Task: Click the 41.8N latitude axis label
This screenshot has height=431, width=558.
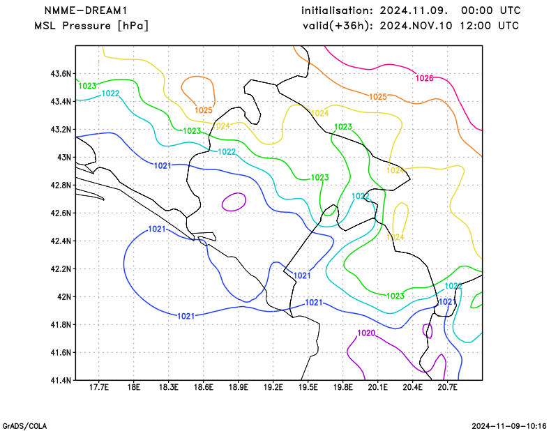Action: pyautogui.click(x=61, y=324)
